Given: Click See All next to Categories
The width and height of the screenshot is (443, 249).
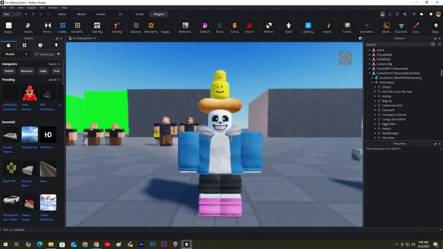Looking at the screenshot, I should [54, 64].
